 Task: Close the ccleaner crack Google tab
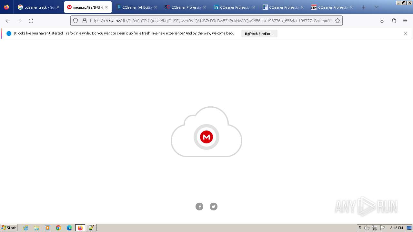click(x=58, y=7)
